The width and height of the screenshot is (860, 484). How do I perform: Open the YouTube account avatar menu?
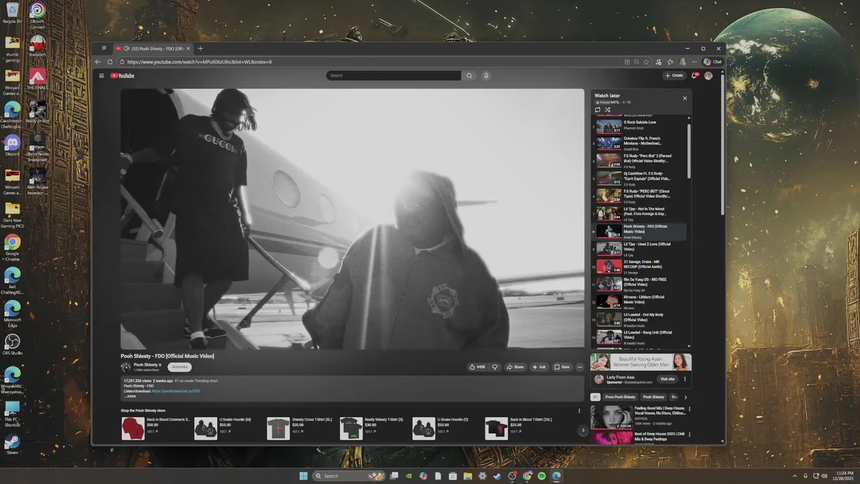coord(708,75)
